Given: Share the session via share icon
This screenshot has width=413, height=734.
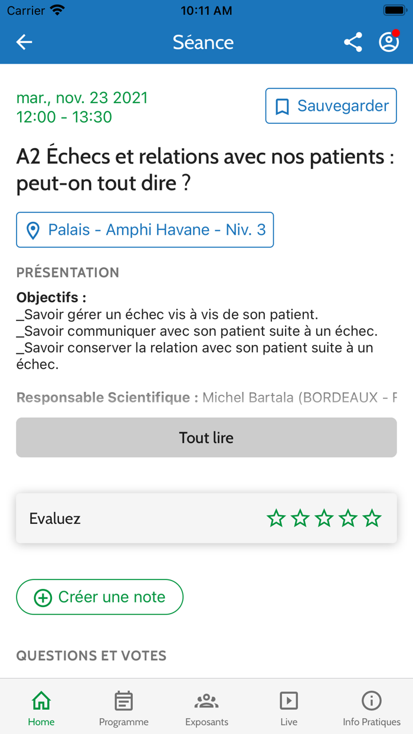Looking at the screenshot, I should [x=353, y=42].
